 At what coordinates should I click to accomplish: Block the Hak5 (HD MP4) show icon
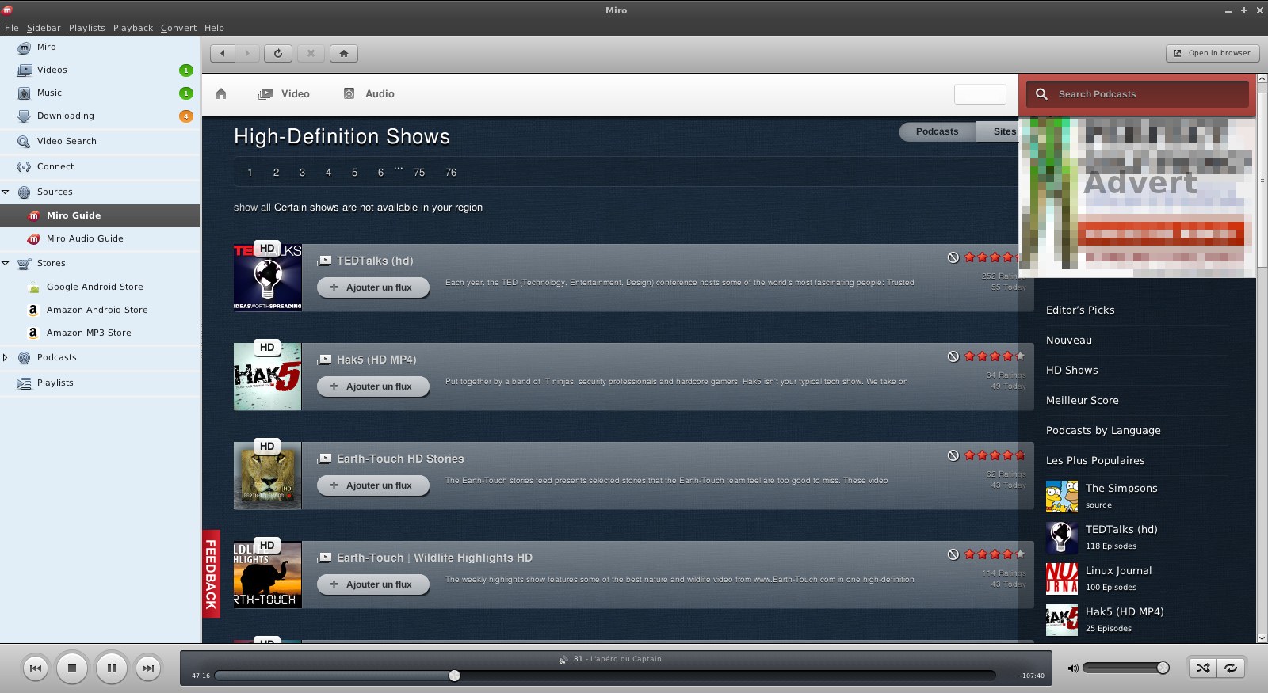953,356
